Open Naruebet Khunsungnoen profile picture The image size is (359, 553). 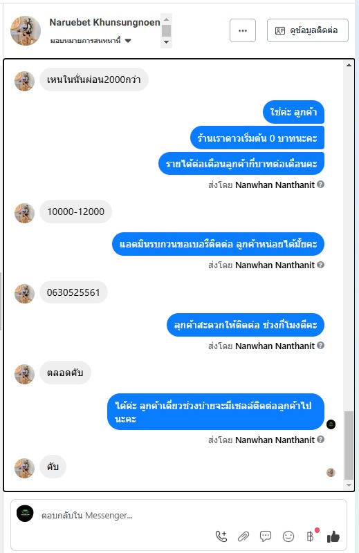click(x=26, y=30)
